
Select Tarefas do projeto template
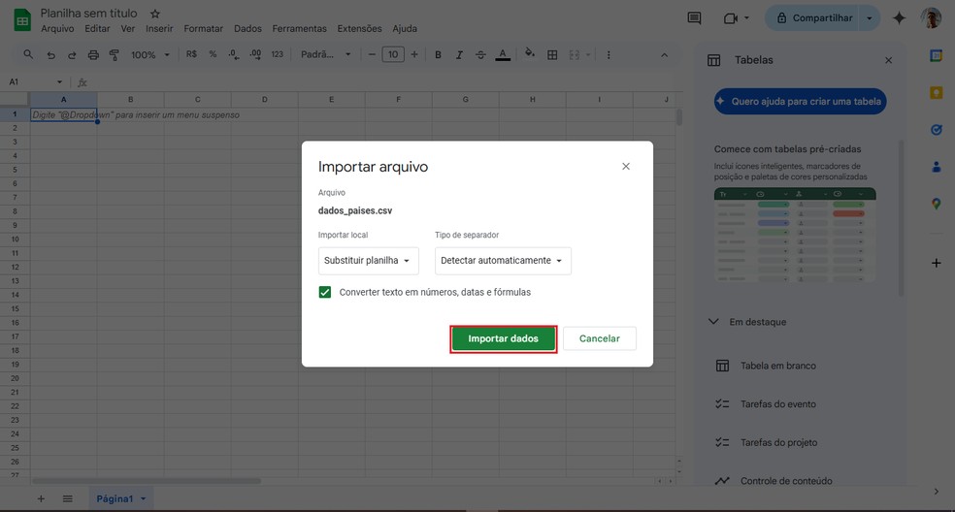(x=777, y=442)
